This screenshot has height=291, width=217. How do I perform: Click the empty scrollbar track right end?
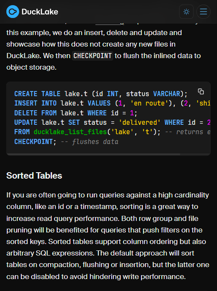coord(195,154)
